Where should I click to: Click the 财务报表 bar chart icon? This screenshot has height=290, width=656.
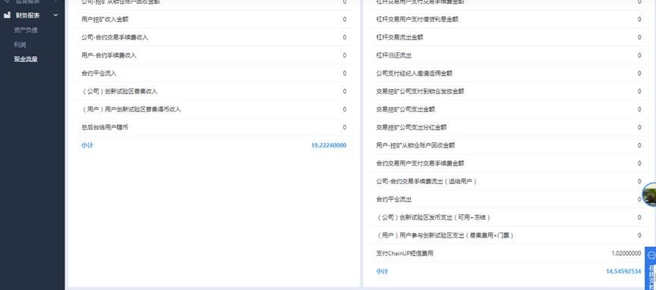(x=7, y=15)
